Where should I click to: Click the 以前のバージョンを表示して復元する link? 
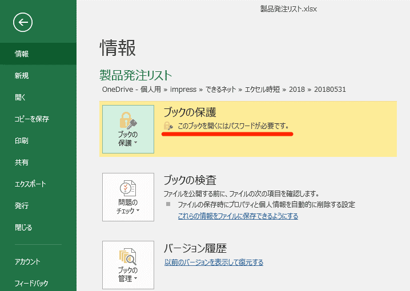point(214,262)
